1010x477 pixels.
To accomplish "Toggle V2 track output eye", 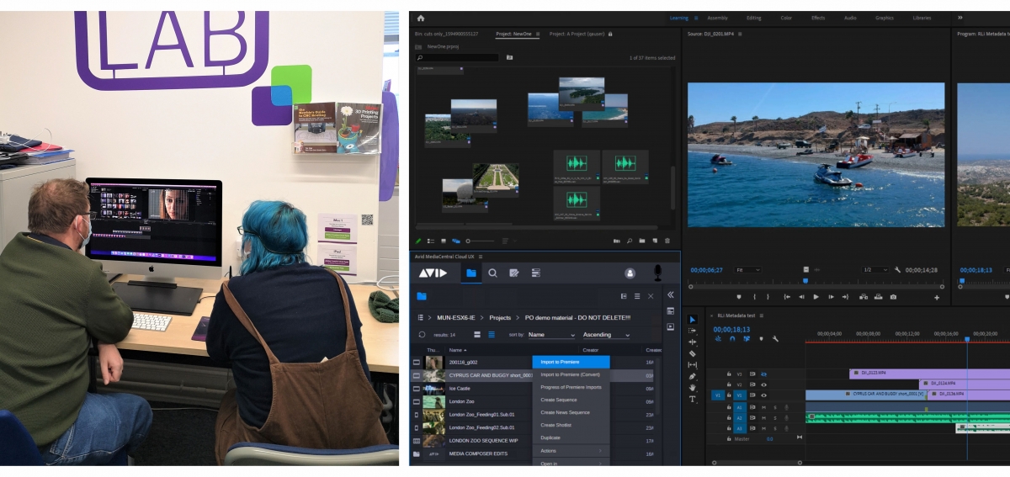I will point(763,384).
